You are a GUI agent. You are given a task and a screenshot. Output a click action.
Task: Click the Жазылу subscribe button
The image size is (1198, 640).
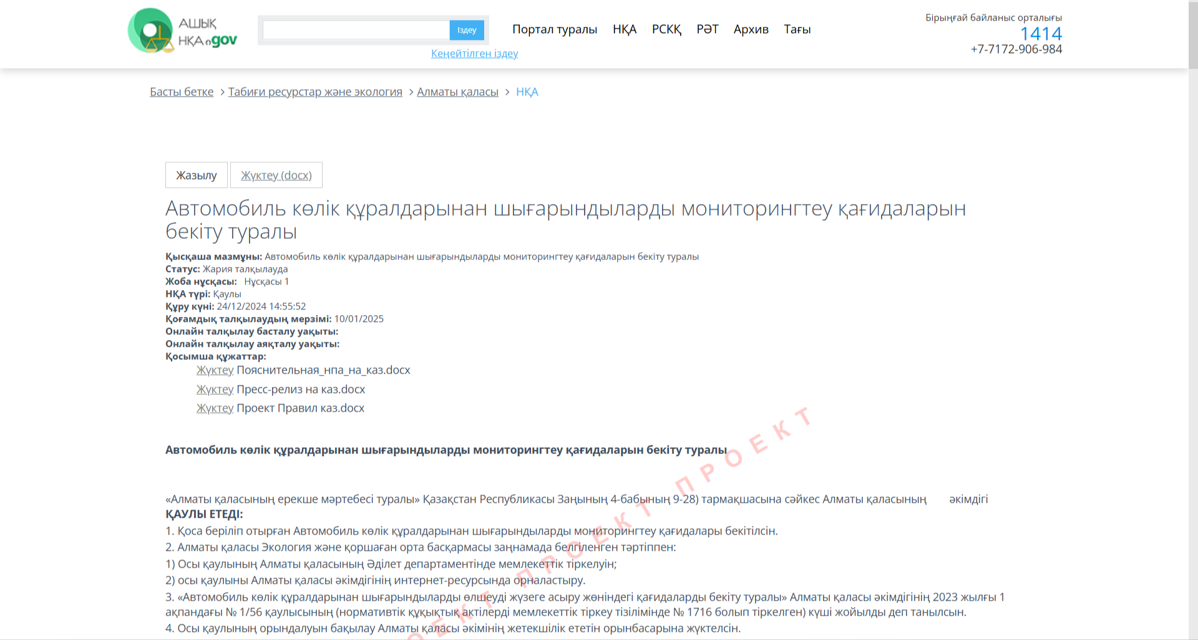click(x=197, y=175)
